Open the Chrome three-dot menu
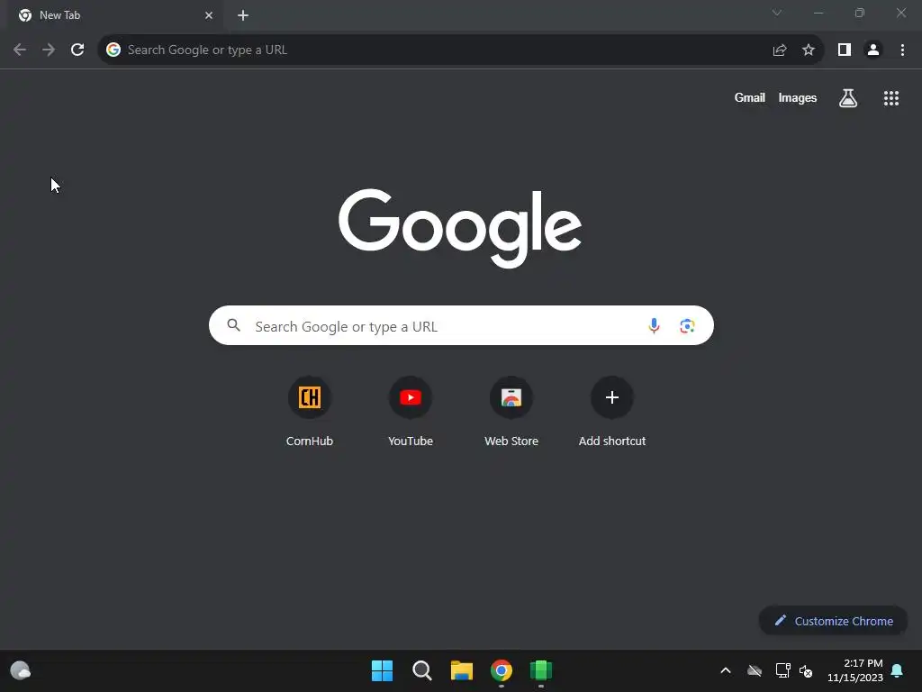Viewport: 922px width, 692px height. [x=902, y=50]
